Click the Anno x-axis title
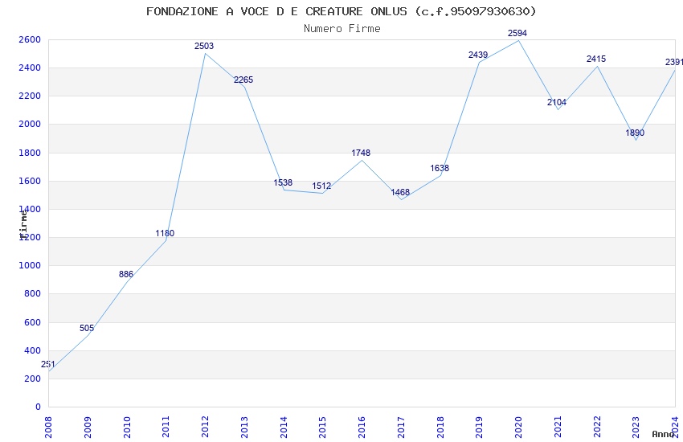Viewport: 683px width, 442px height. tap(663, 434)
